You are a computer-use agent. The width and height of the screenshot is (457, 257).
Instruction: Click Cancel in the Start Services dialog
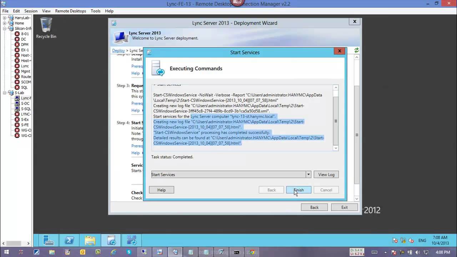pos(326,190)
